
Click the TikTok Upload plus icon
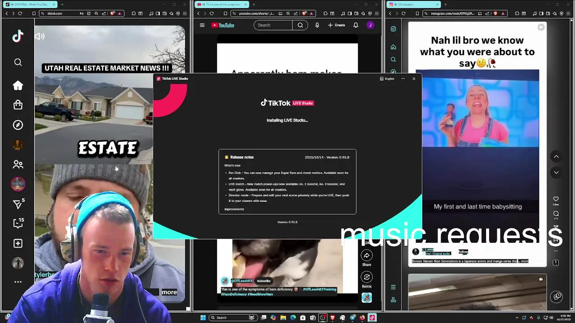(x=18, y=243)
